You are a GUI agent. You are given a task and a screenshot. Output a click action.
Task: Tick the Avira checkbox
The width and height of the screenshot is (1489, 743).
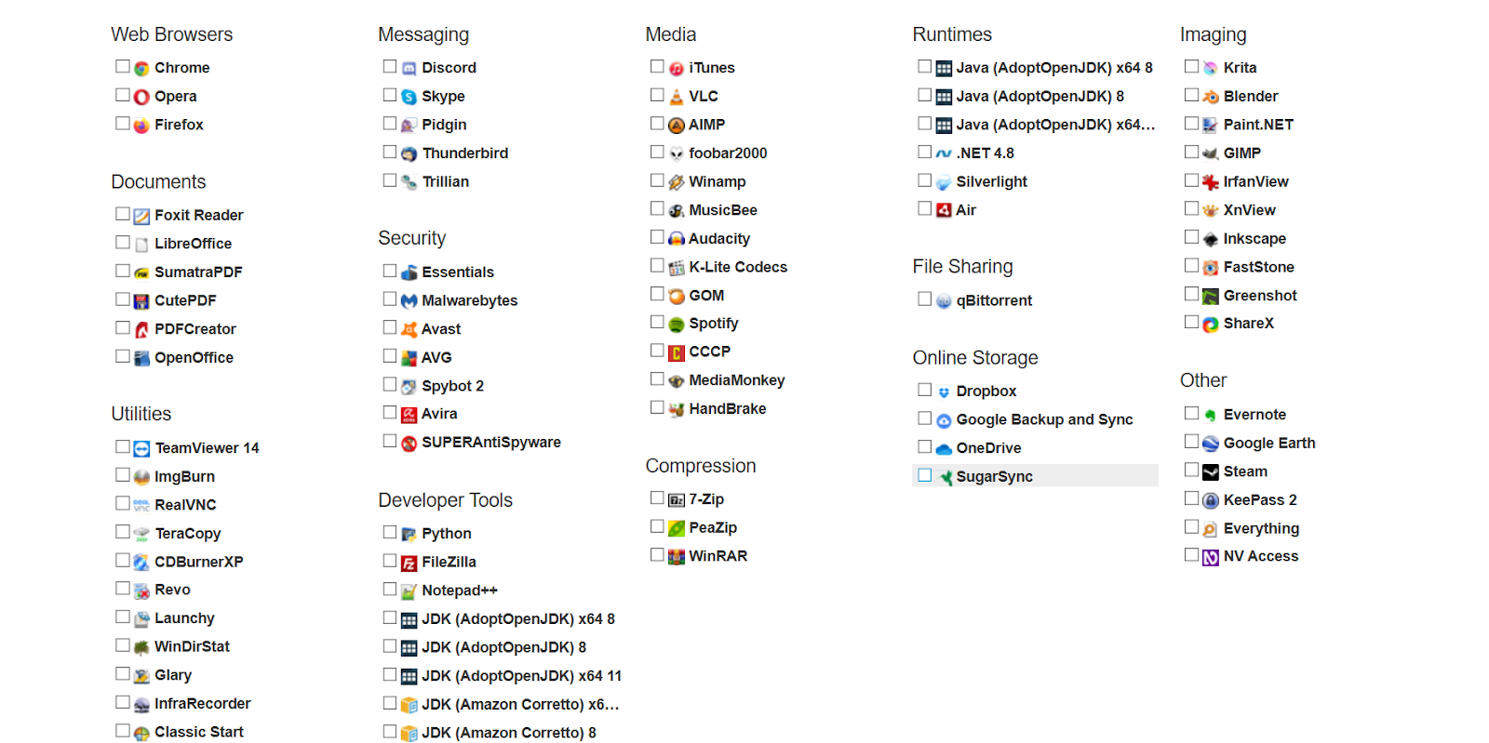pos(390,412)
